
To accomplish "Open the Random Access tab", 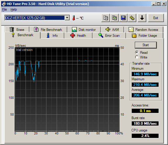I will pyautogui.click(x=144, y=29).
